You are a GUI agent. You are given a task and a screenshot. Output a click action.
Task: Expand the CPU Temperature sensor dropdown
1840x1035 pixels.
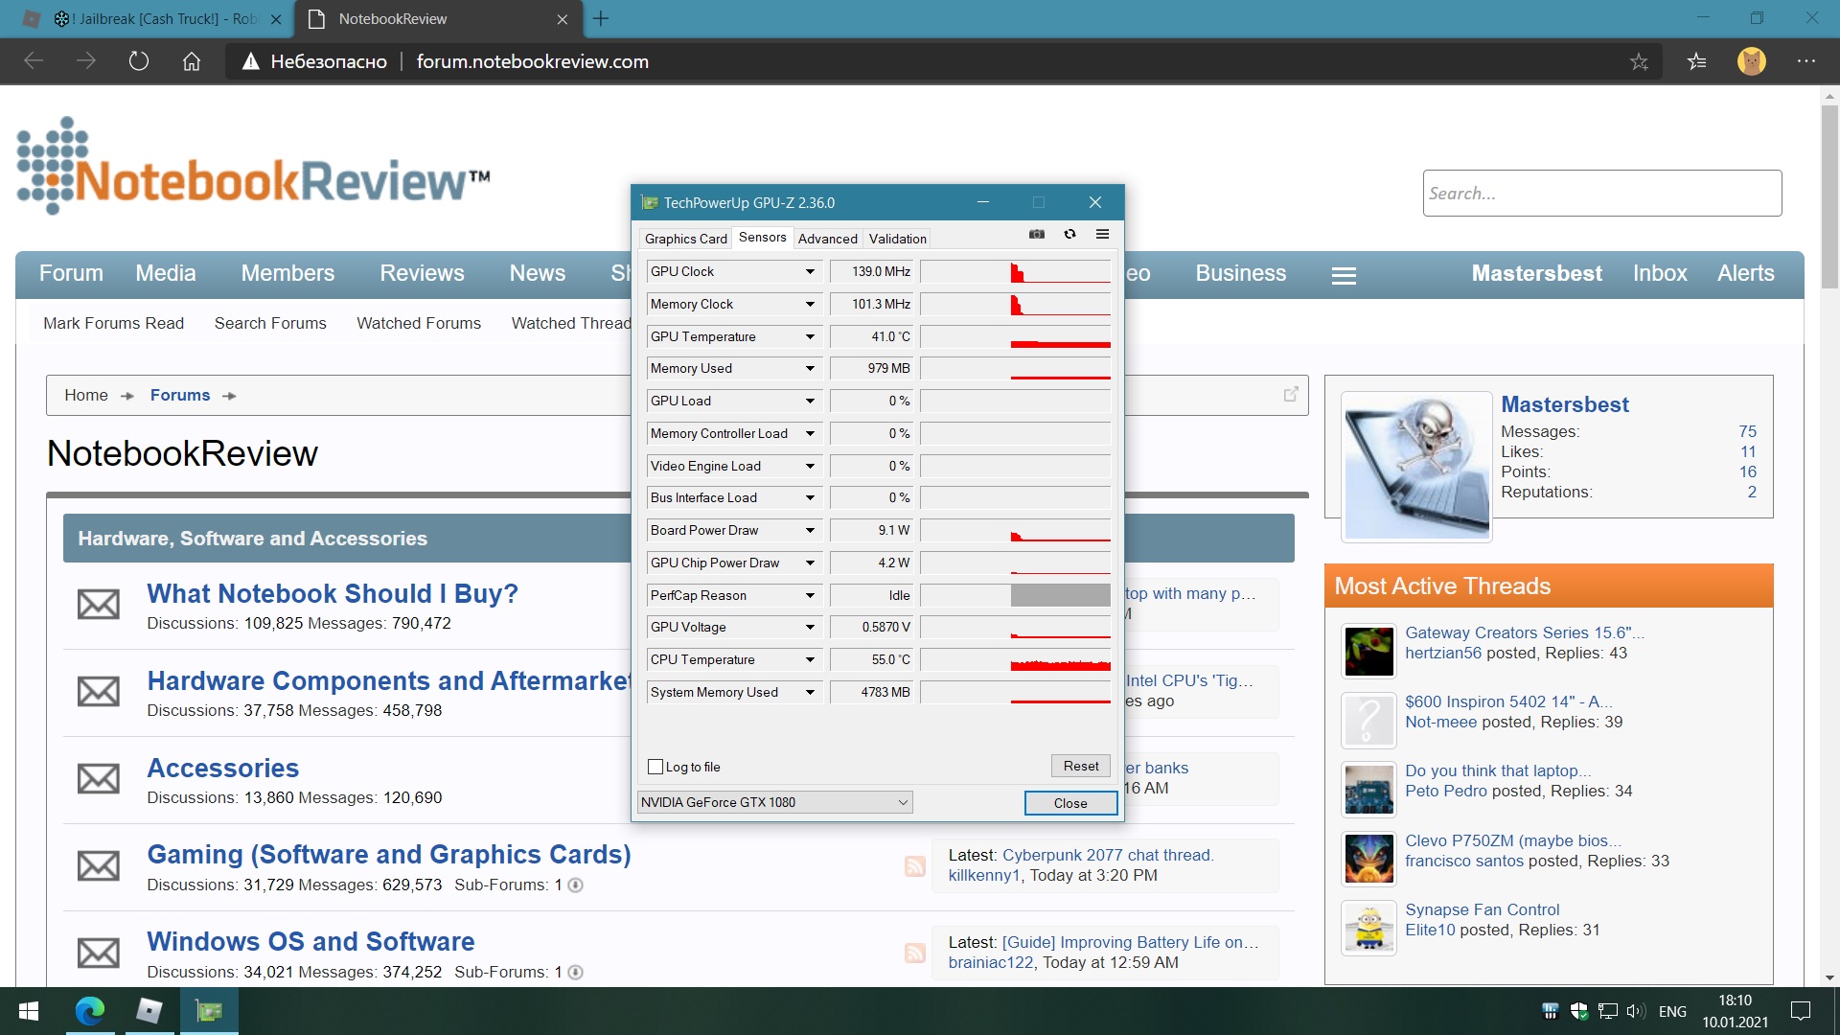[x=810, y=659]
